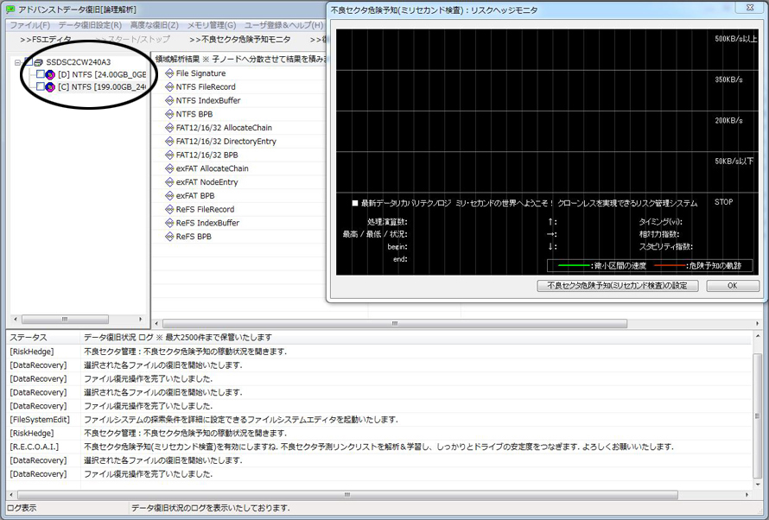Click the ReFS IndexBuffer node icon
The width and height of the screenshot is (769, 520).
click(x=169, y=223)
